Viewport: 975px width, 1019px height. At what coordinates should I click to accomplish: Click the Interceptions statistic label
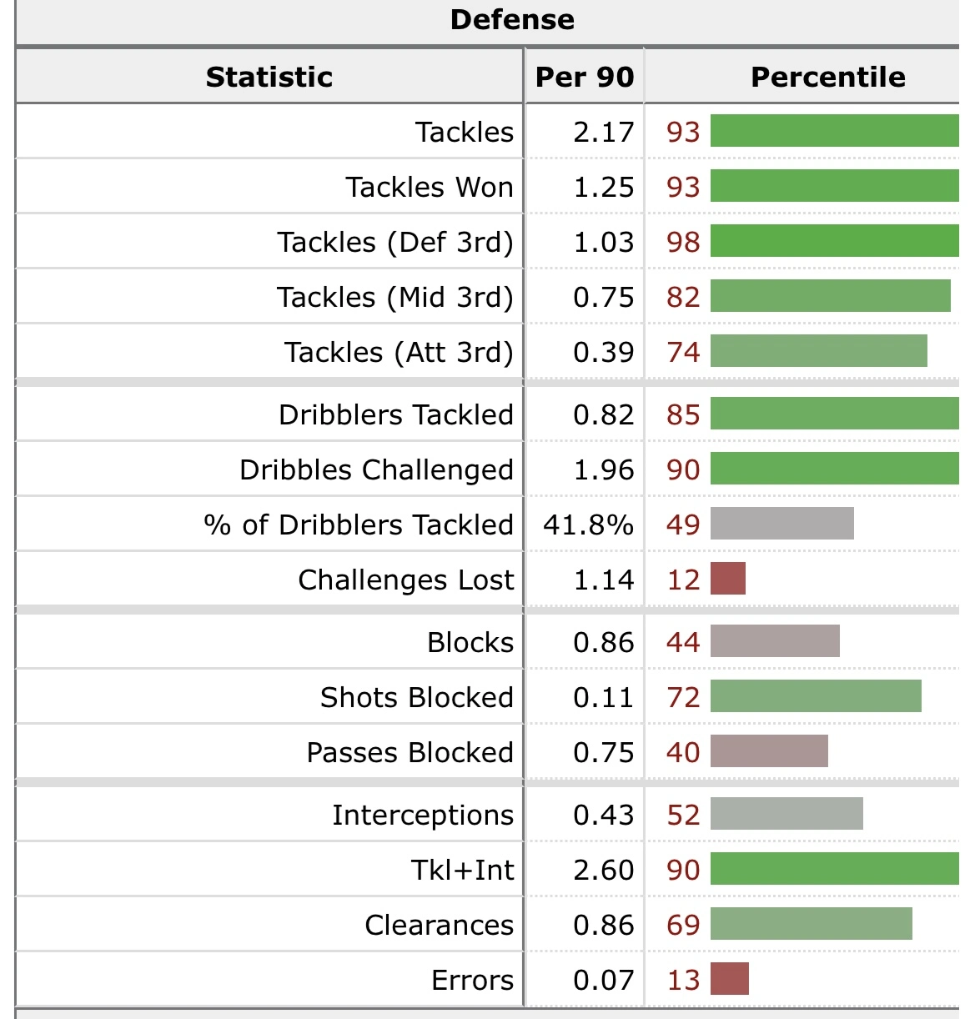coord(423,815)
